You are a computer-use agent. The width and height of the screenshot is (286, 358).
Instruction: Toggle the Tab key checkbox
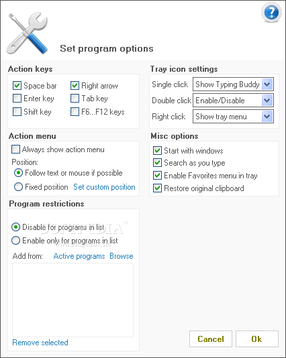point(75,99)
